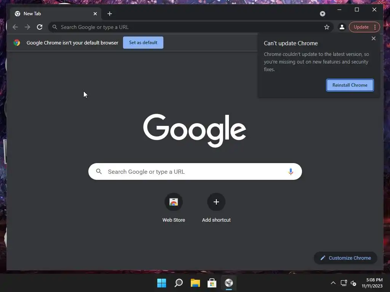The height and width of the screenshot is (292, 390).
Task: Click "Can't update Chrome" heading text
Action: 291,43
